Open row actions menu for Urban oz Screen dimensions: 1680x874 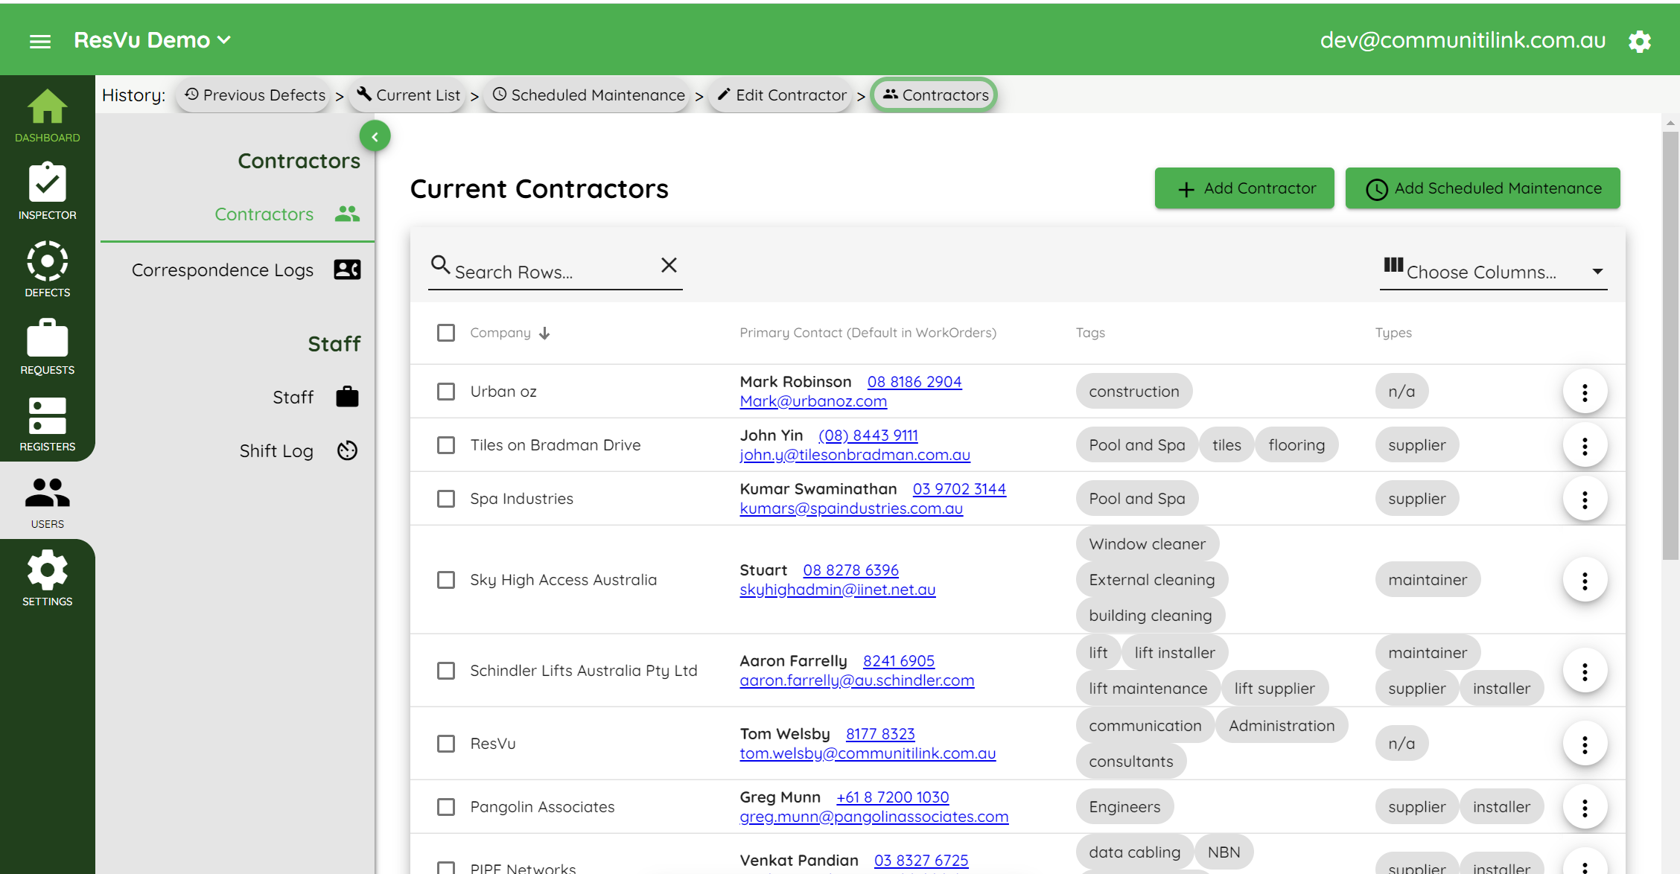coord(1585,392)
